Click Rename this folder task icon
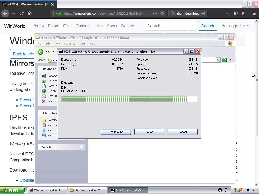259x194 pixels. (x=44, y=76)
